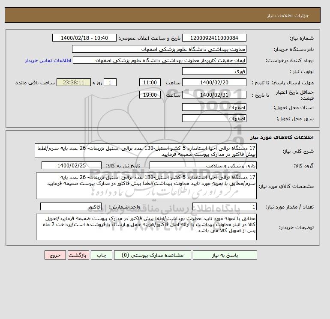Click the بازگشت back button
The height and width of the screenshot is (319, 330).
[78, 255]
